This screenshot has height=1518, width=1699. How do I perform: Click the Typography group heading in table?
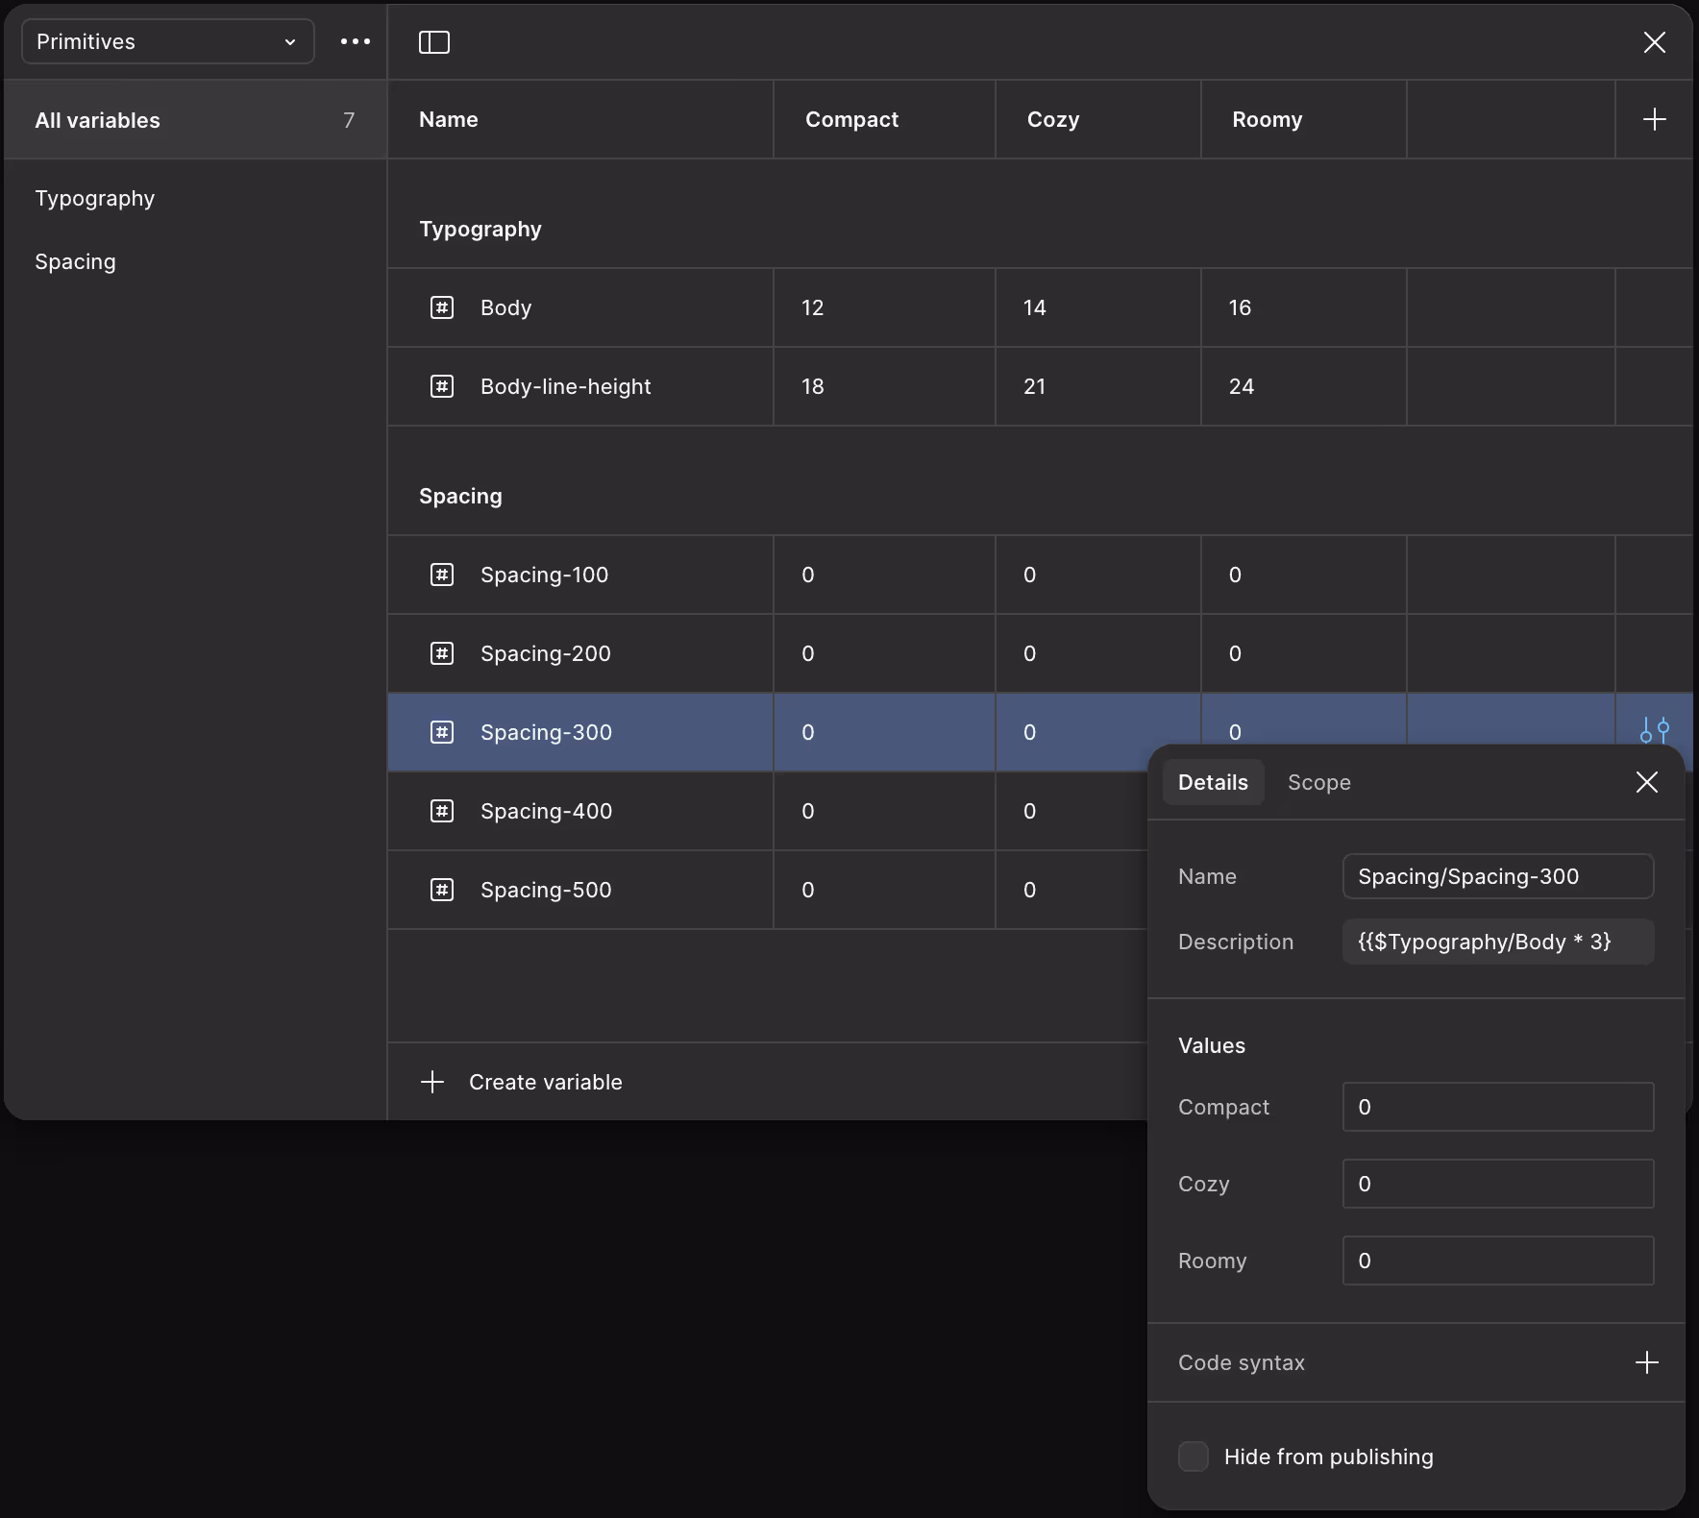tap(480, 229)
